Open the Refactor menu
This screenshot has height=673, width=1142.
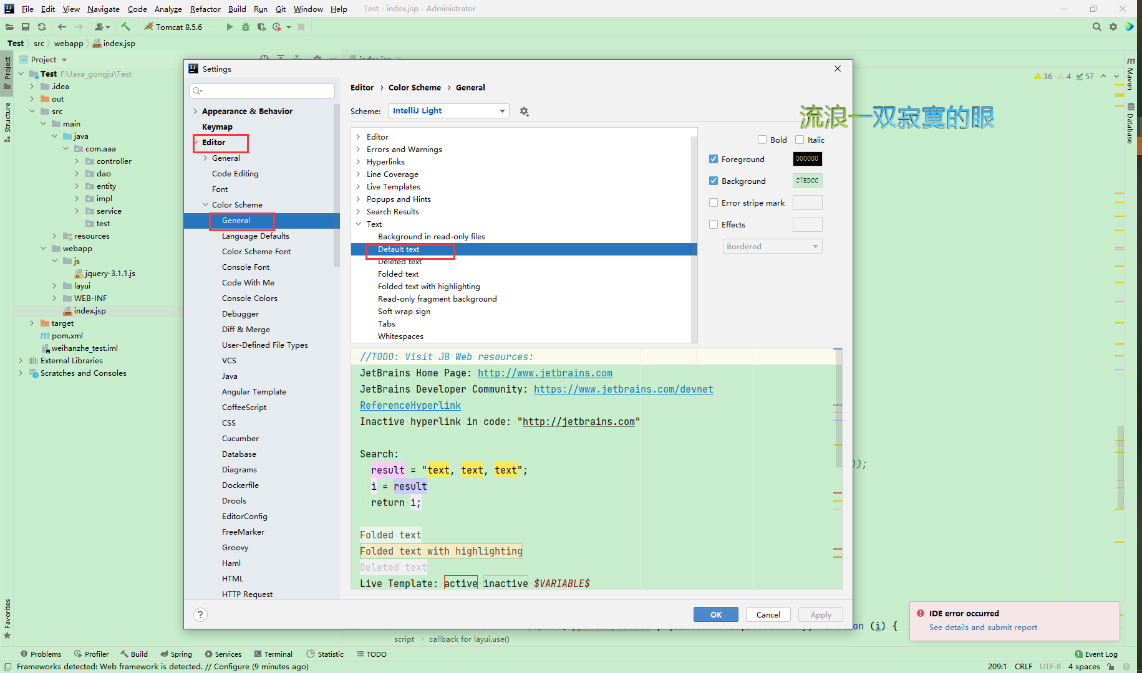[205, 9]
